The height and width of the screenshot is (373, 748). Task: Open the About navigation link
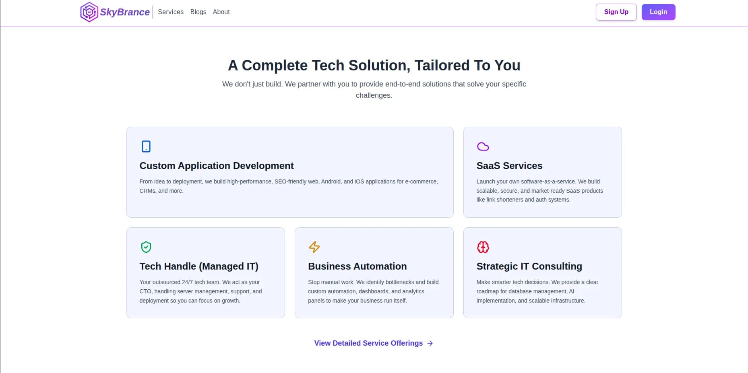point(221,12)
